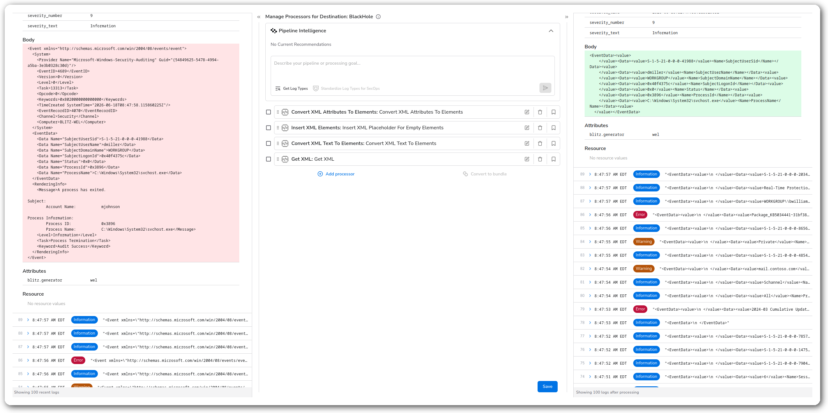Save the processor configuration

[x=547, y=387]
